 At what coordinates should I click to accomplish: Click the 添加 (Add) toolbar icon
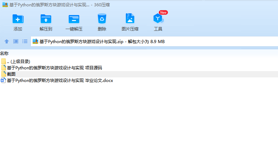coord(18,19)
